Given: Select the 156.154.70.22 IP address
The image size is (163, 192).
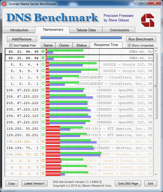Looking at the screenshot, I should pyautogui.click(x=22, y=154).
